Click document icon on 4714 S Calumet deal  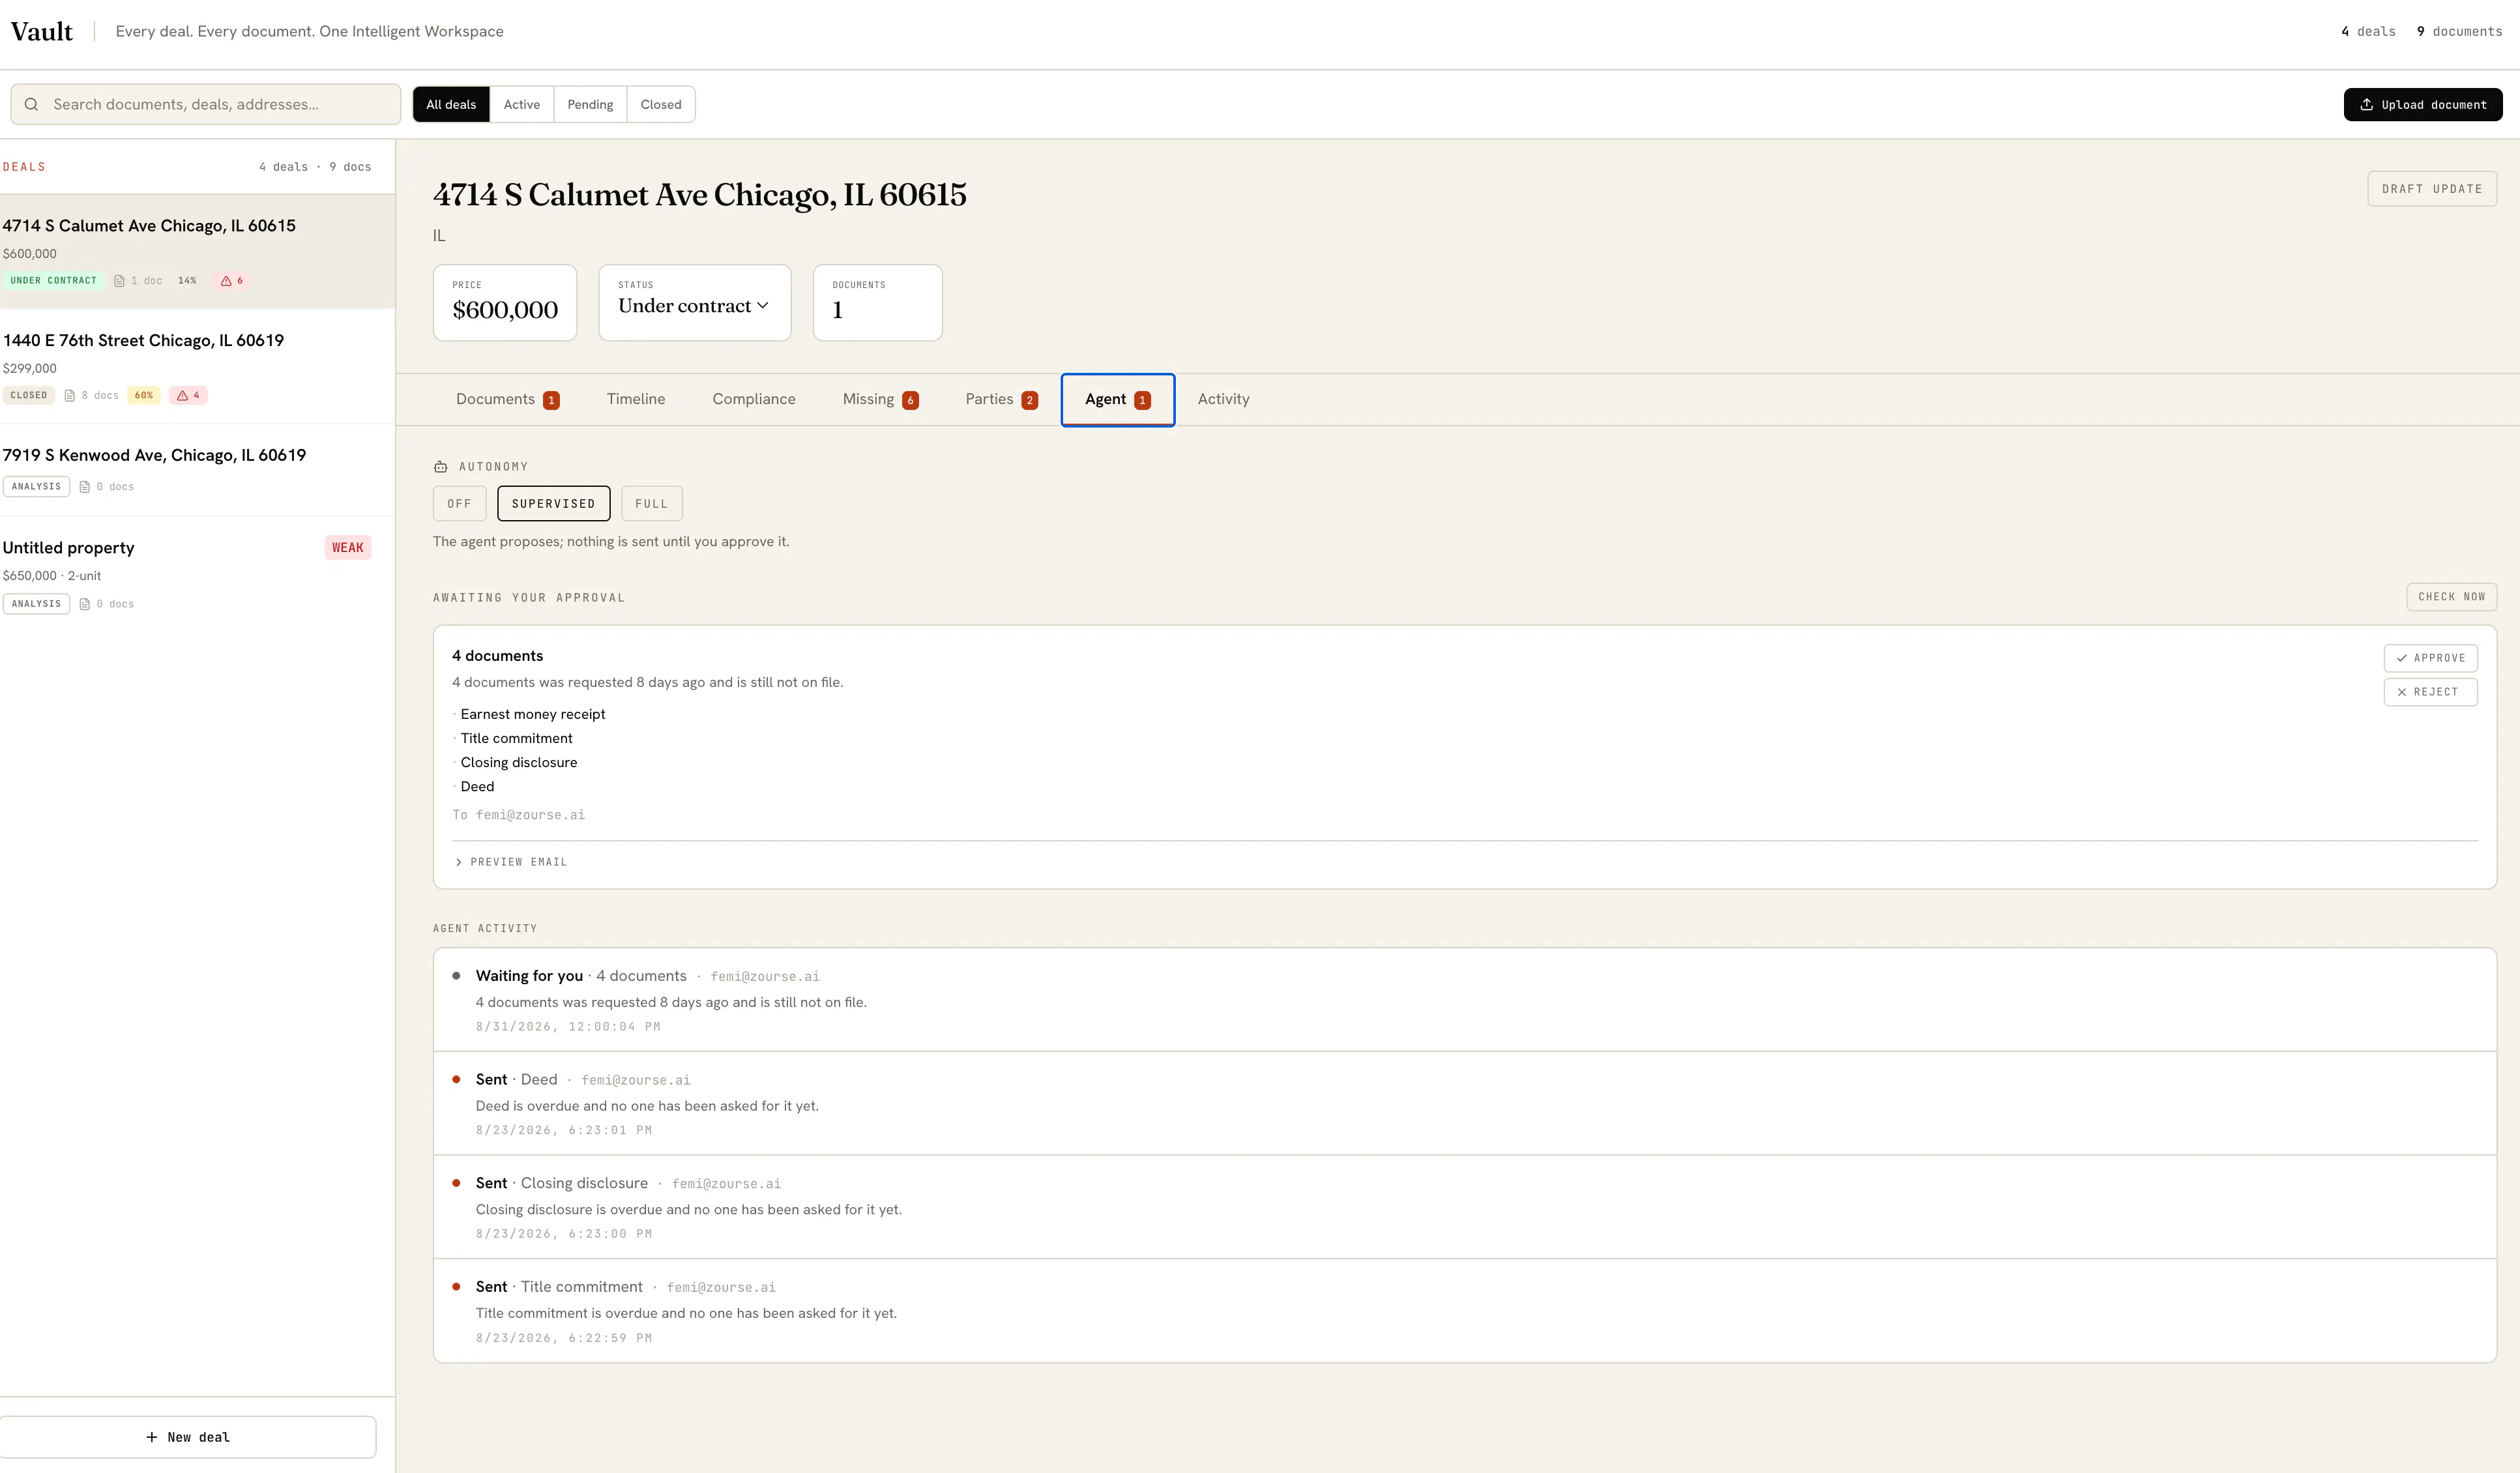click(x=119, y=281)
